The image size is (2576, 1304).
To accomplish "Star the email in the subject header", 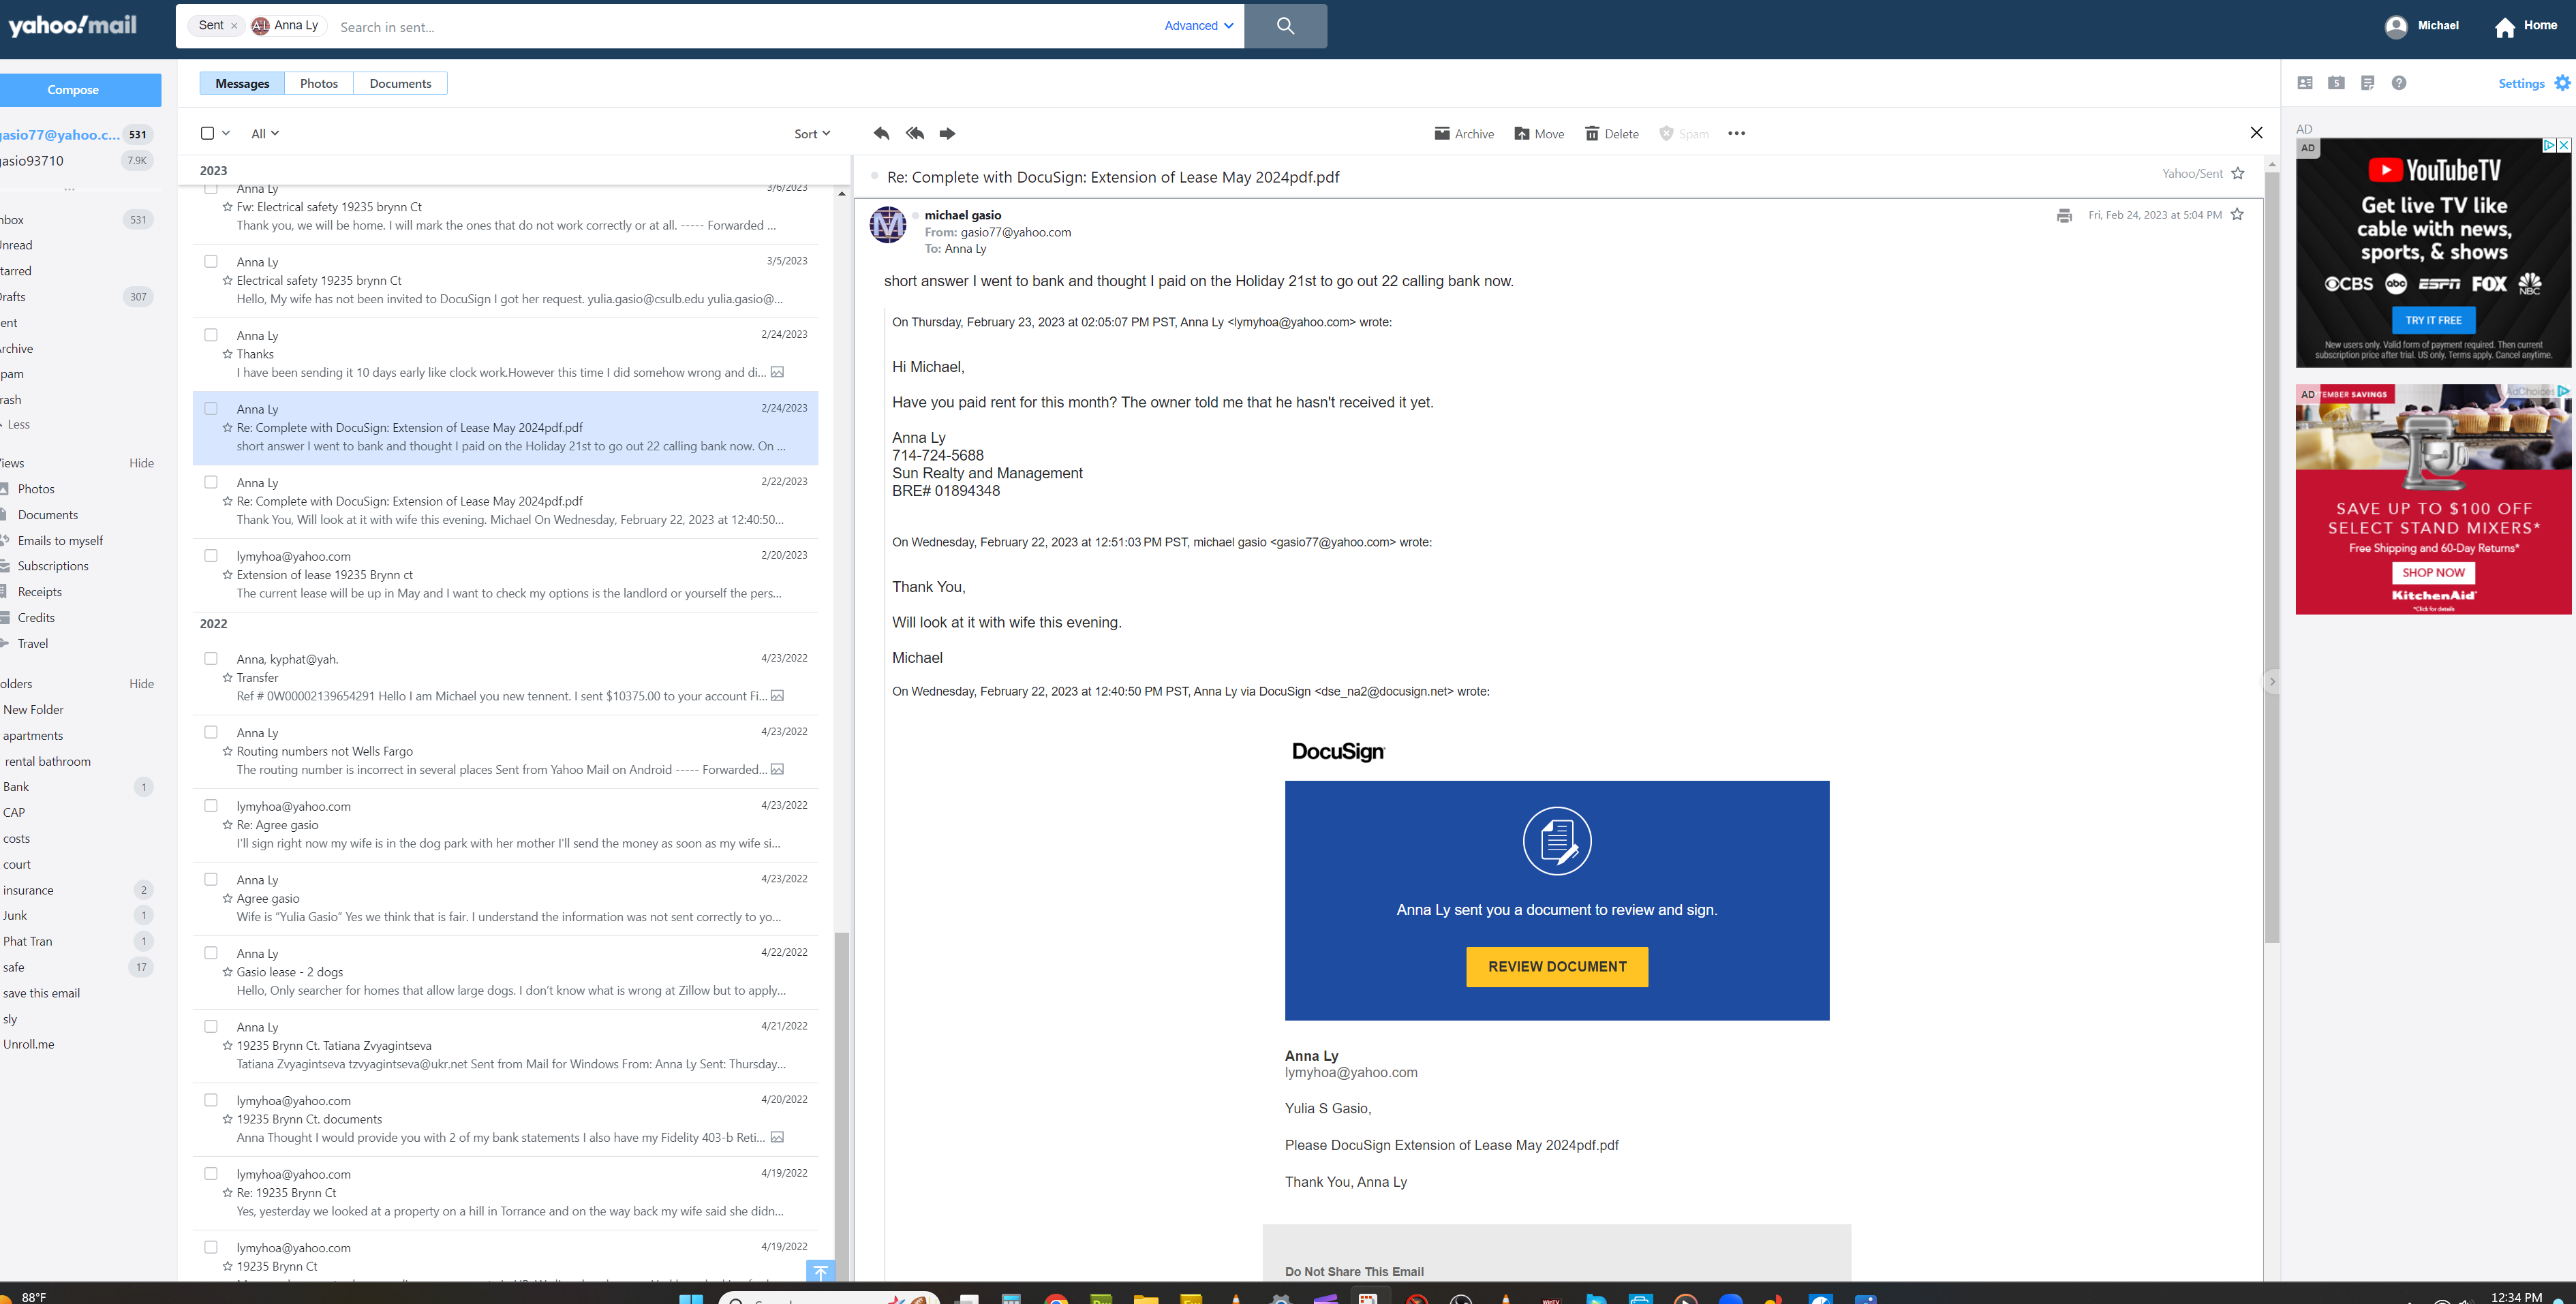I will pyautogui.click(x=2238, y=173).
